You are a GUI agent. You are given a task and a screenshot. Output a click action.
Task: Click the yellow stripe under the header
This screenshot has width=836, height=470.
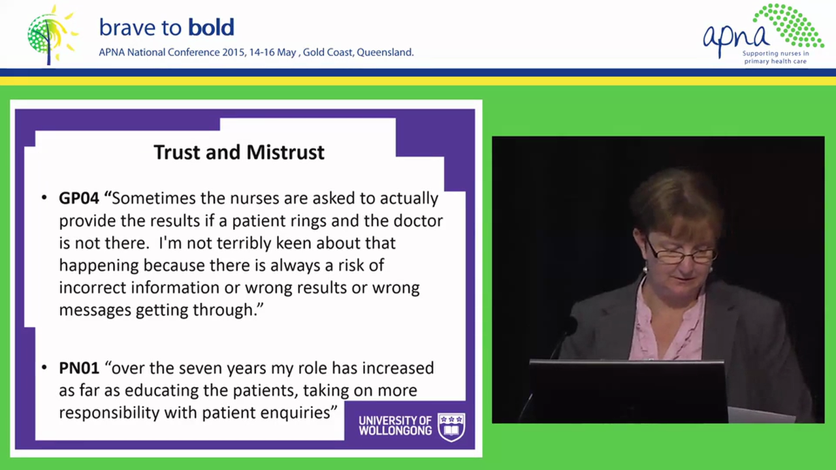[x=418, y=81]
